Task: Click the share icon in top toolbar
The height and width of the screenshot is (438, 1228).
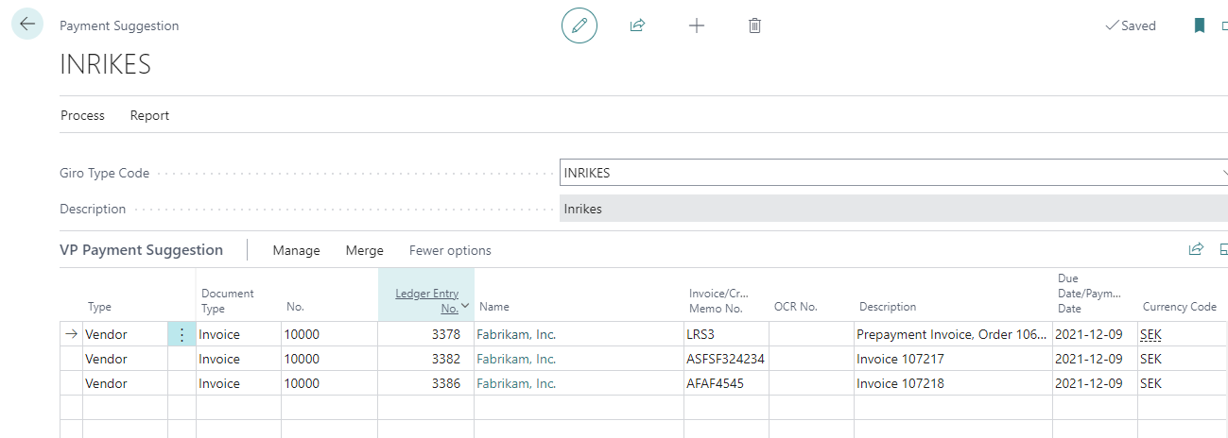Action: [x=637, y=25]
